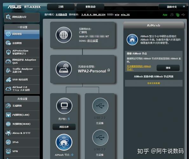This screenshot has width=189, height=159.
Task: Open the language dropdown showing 简体中文
Action: point(172,7)
